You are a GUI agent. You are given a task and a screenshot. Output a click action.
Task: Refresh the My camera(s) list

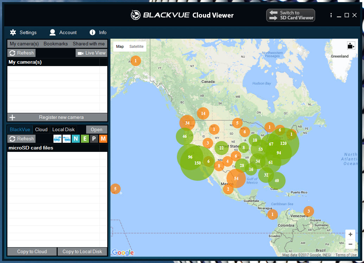(21, 53)
